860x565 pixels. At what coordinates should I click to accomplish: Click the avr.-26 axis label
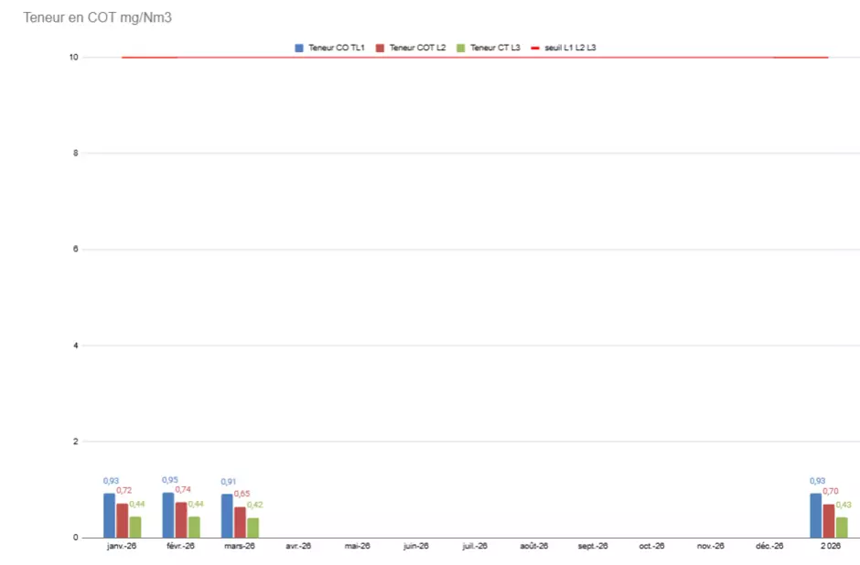click(298, 546)
